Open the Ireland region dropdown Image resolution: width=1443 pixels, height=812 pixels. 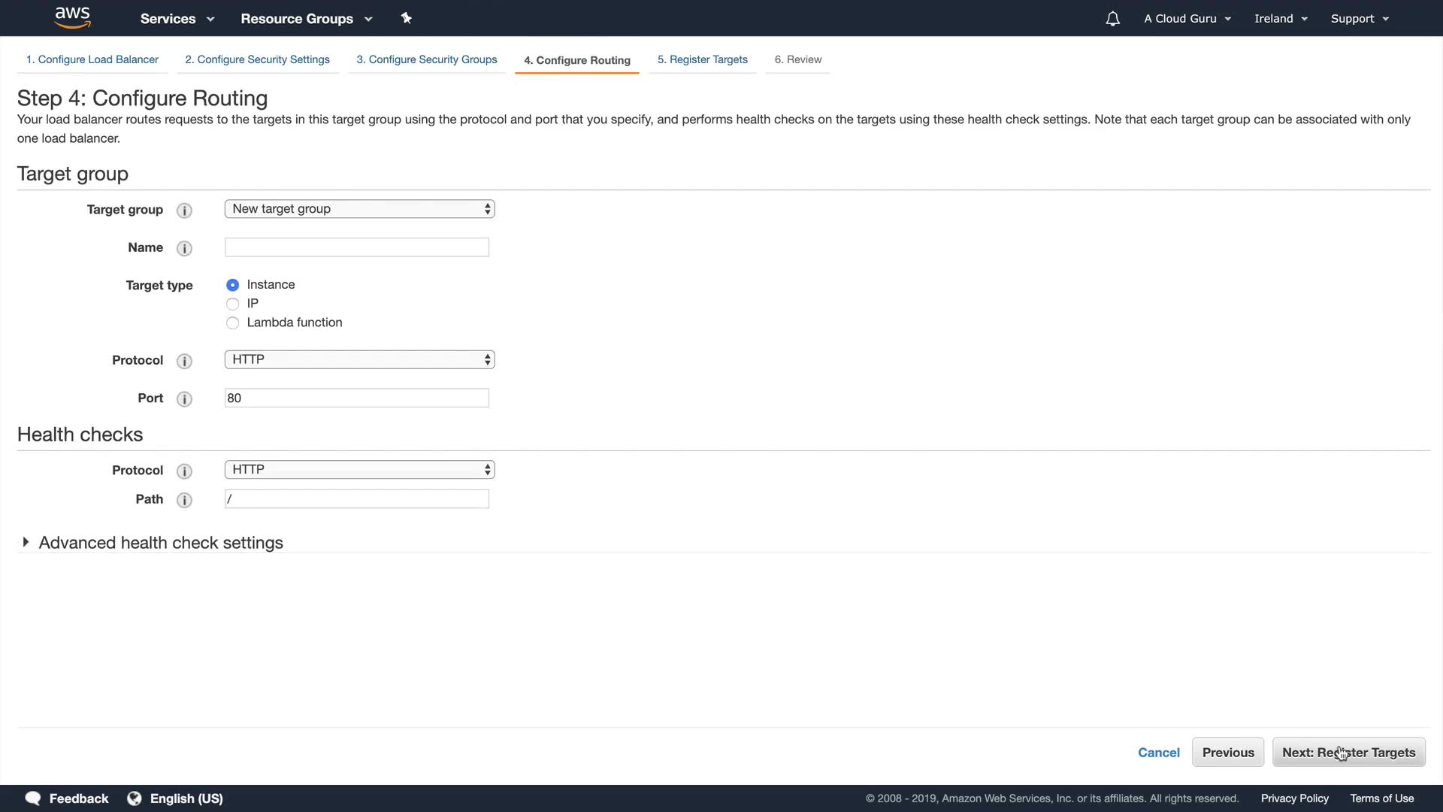[x=1280, y=19]
